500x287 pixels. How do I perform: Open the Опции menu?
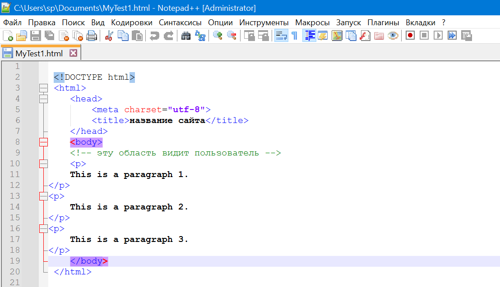[x=220, y=23]
